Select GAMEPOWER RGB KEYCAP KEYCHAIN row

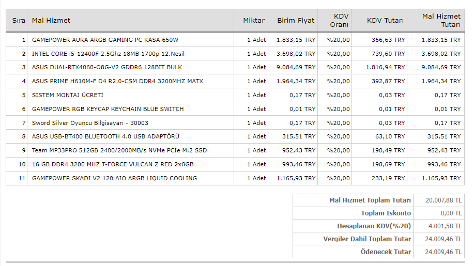tap(108, 109)
